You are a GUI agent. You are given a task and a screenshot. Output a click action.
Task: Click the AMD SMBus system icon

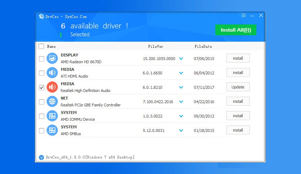(x=52, y=130)
